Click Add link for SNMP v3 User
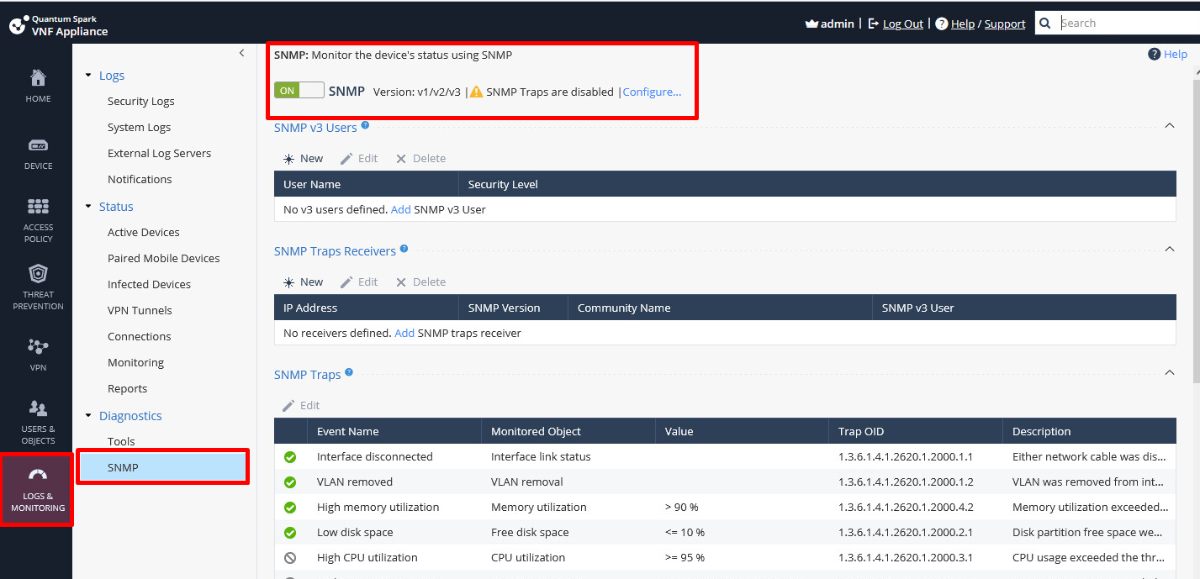1200x579 pixels. [401, 210]
